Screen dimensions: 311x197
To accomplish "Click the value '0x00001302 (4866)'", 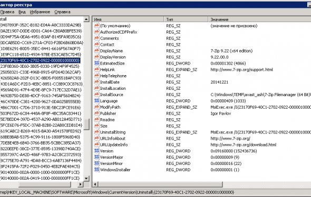I will 228,63.
